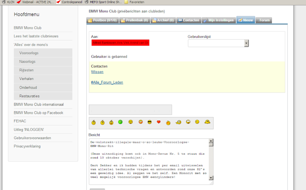Open the Controlepaneel bookmark

[x=69, y=2]
